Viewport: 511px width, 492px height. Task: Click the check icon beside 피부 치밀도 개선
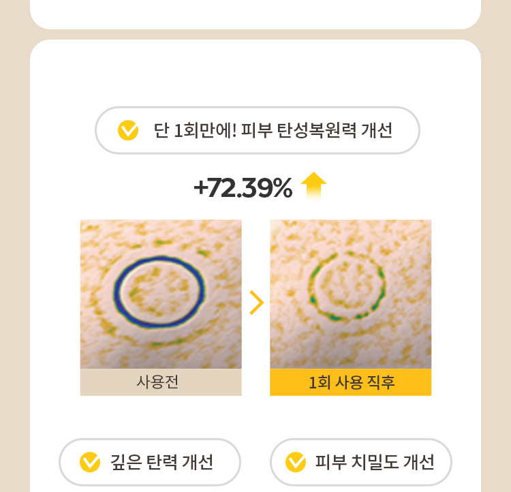(295, 462)
